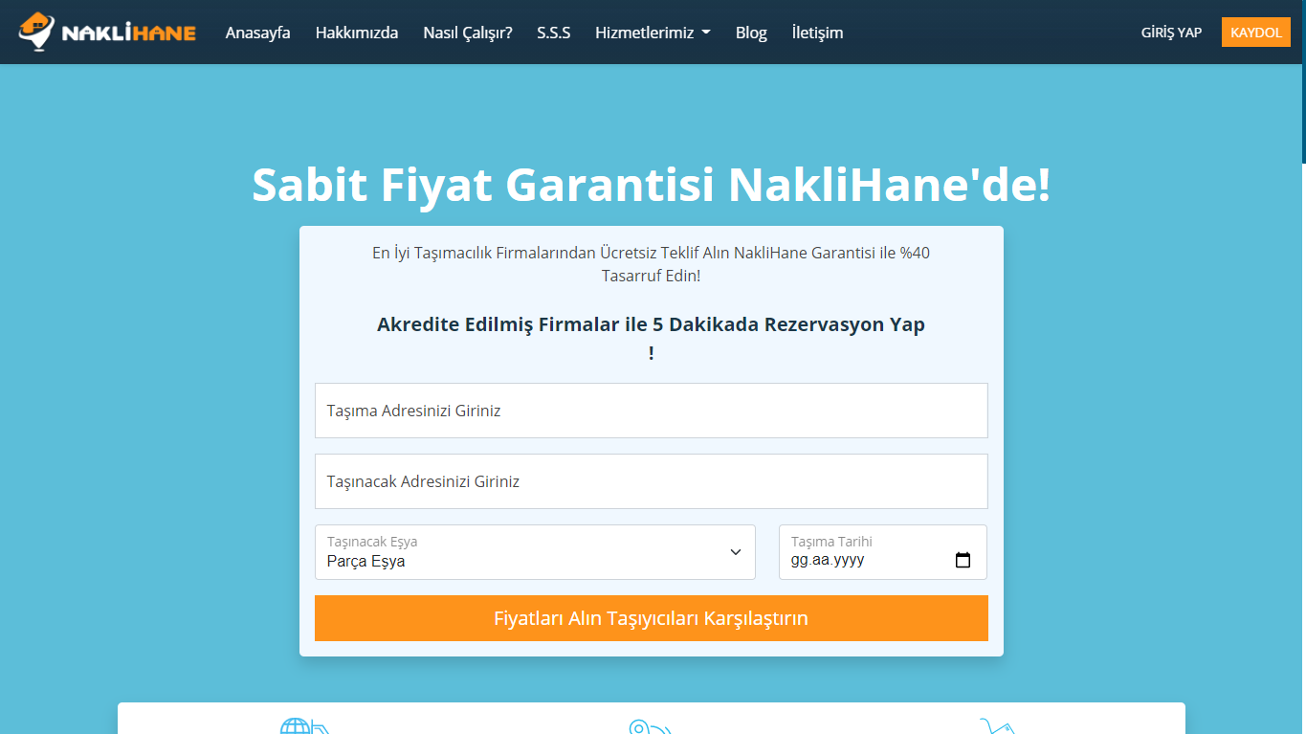1306x734 pixels.
Task: Open the Hakkımızda page
Action: point(356,33)
